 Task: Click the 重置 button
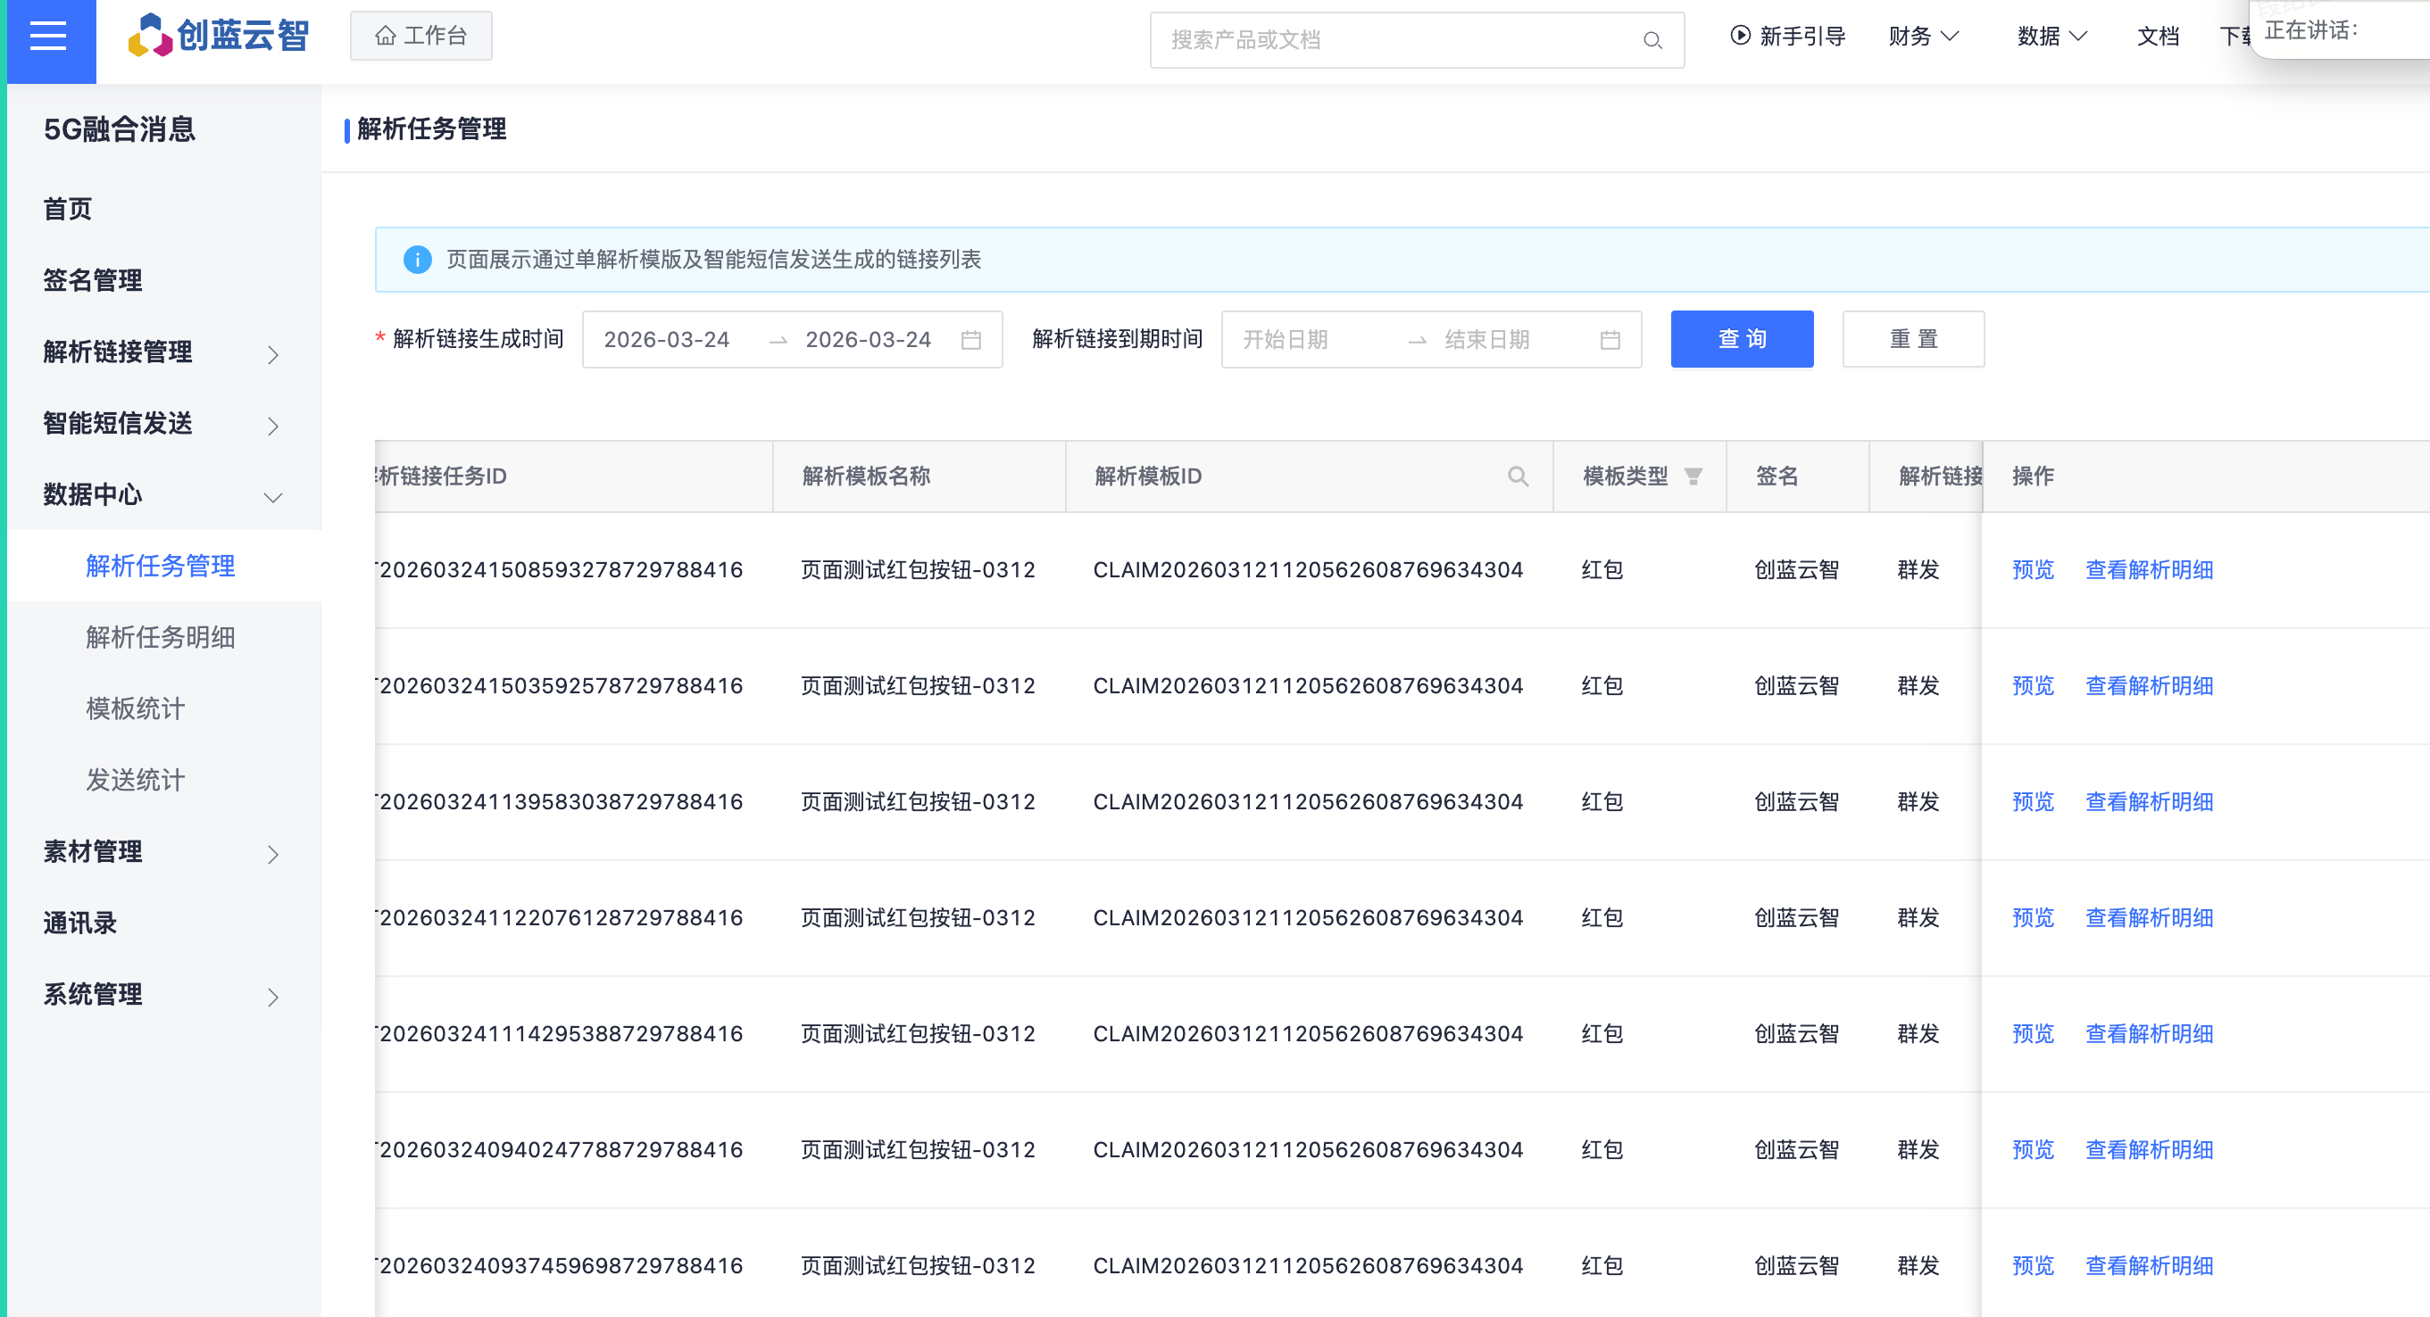click(x=1912, y=339)
